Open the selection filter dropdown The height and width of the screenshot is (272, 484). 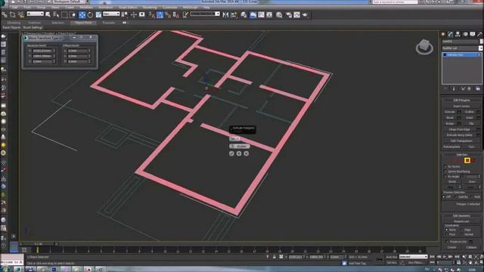[35, 14]
